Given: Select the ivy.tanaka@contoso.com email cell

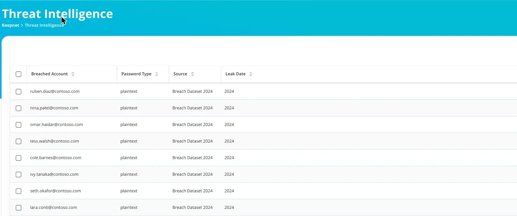Looking at the screenshot, I should [x=54, y=175].
